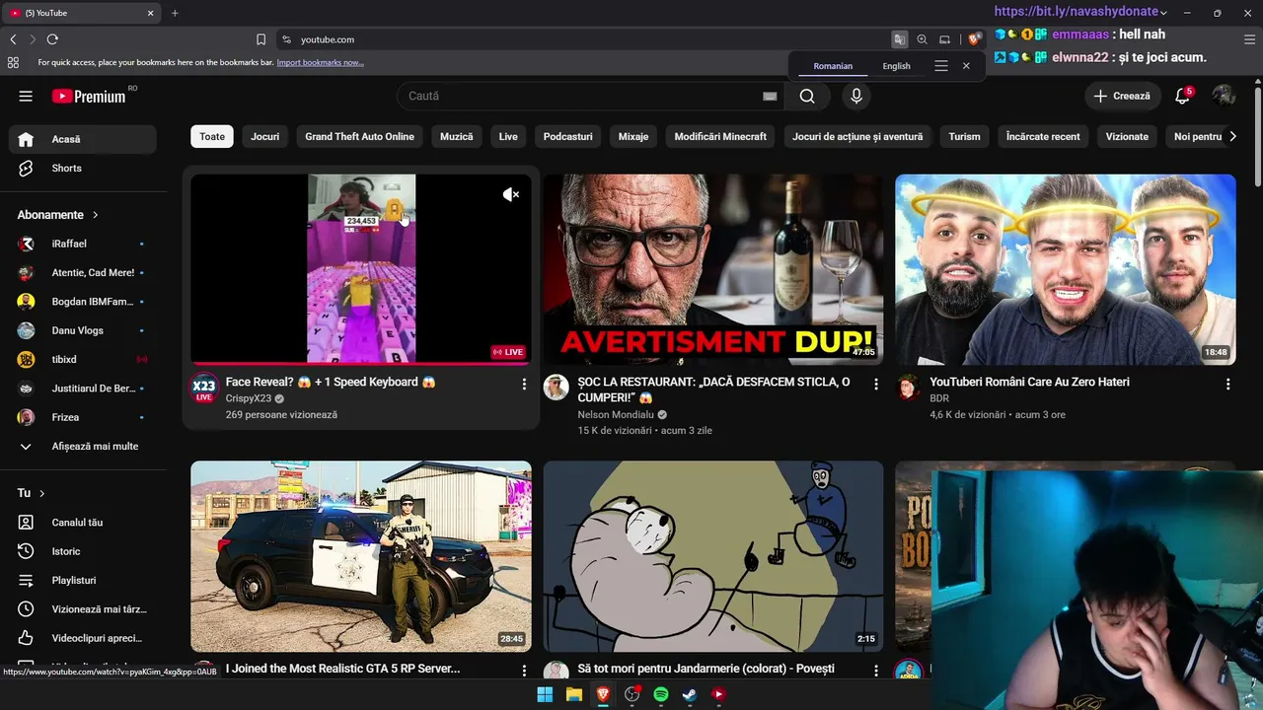Open Brave Shields icon

[974, 39]
